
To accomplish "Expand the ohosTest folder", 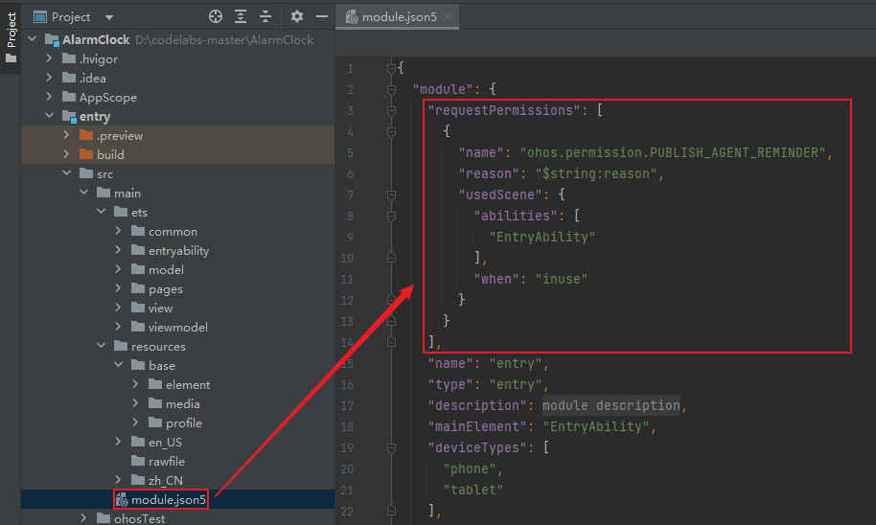I will pyautogui.click(x=83, y=517).
